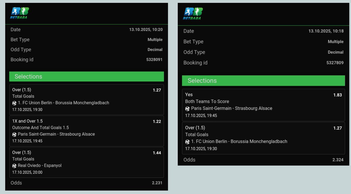Click the 1.44 odds value
Viewport: 351px width, 194px height.
[157, 153]
